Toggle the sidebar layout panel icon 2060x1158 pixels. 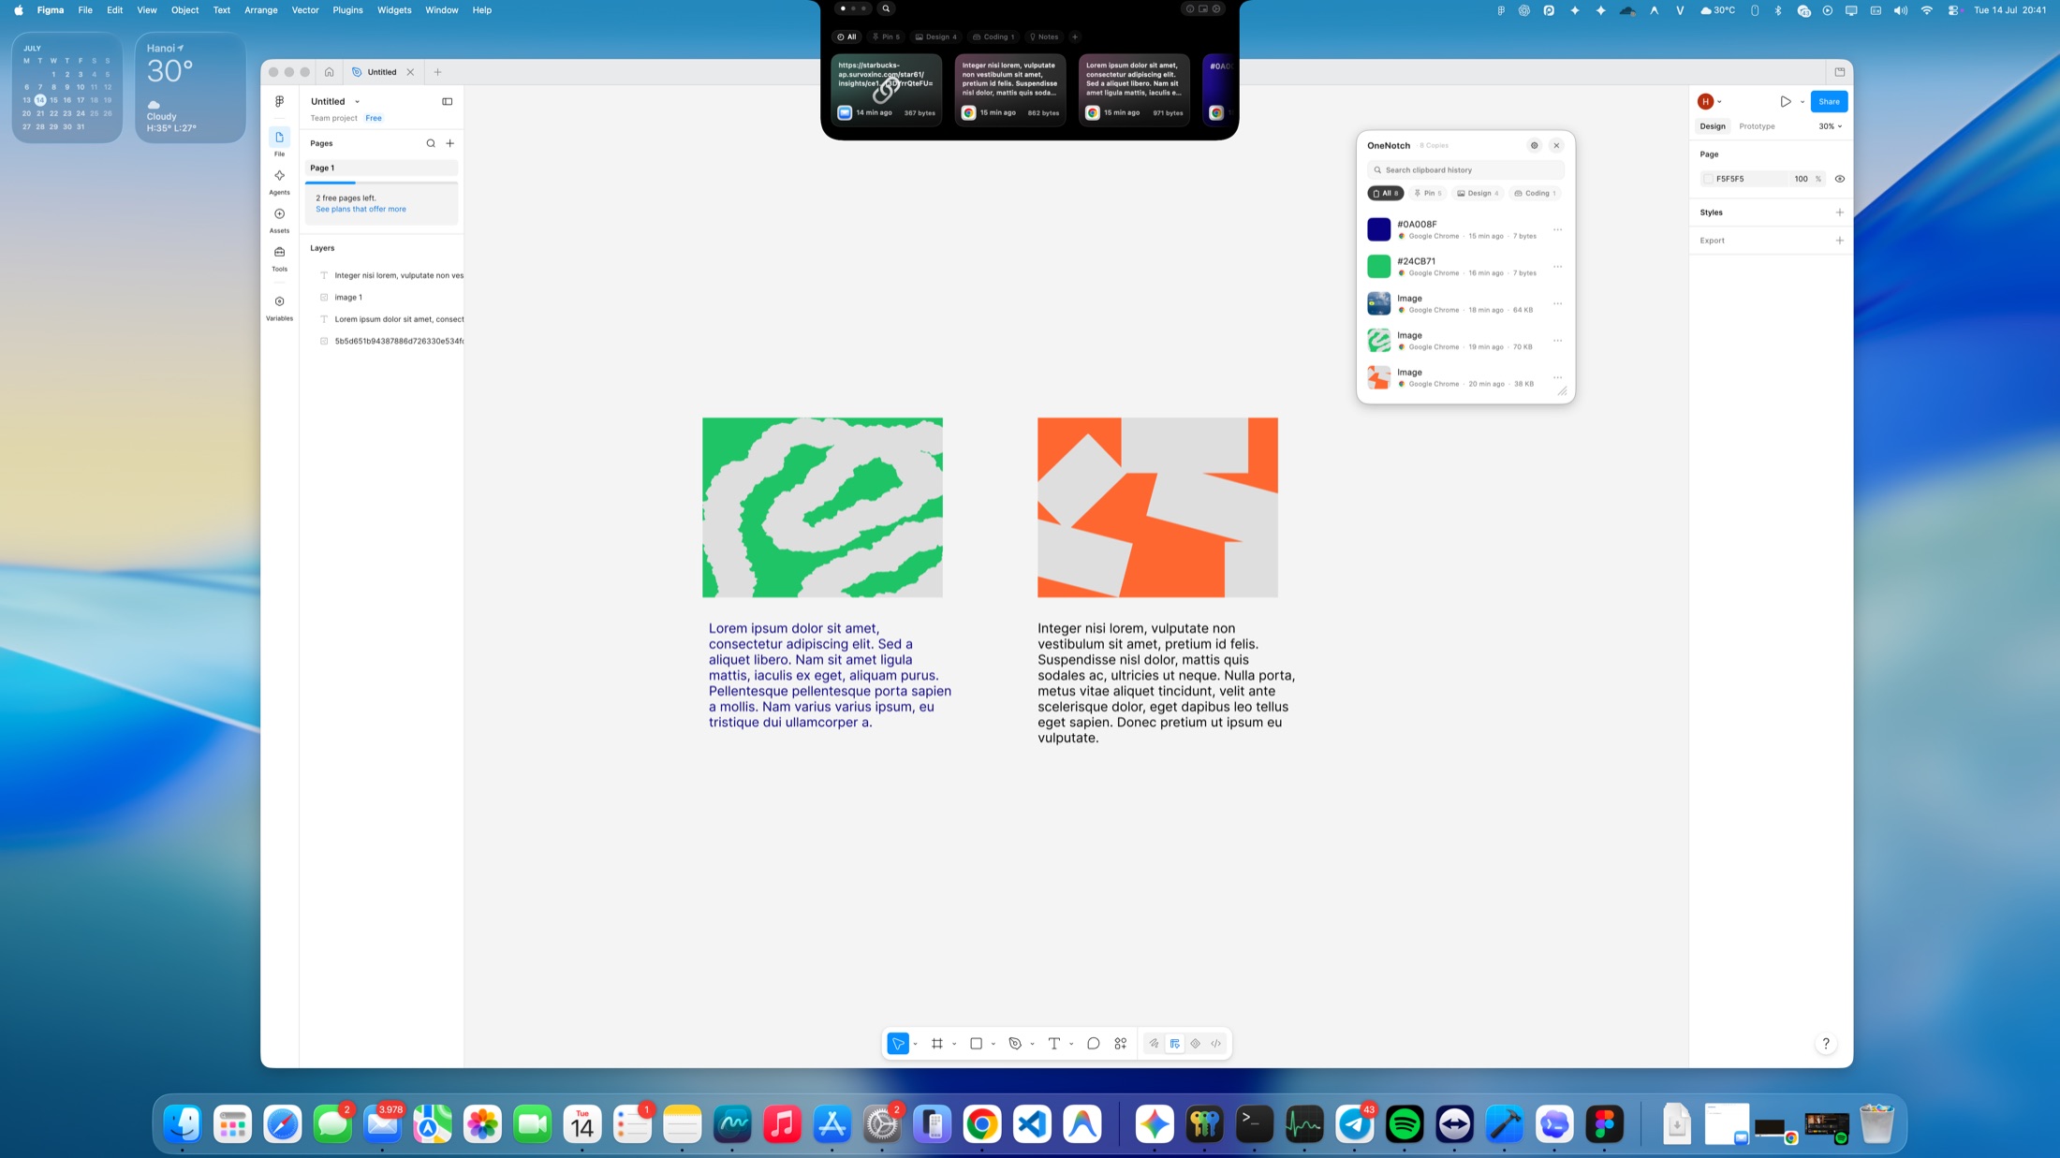point(447,101)
